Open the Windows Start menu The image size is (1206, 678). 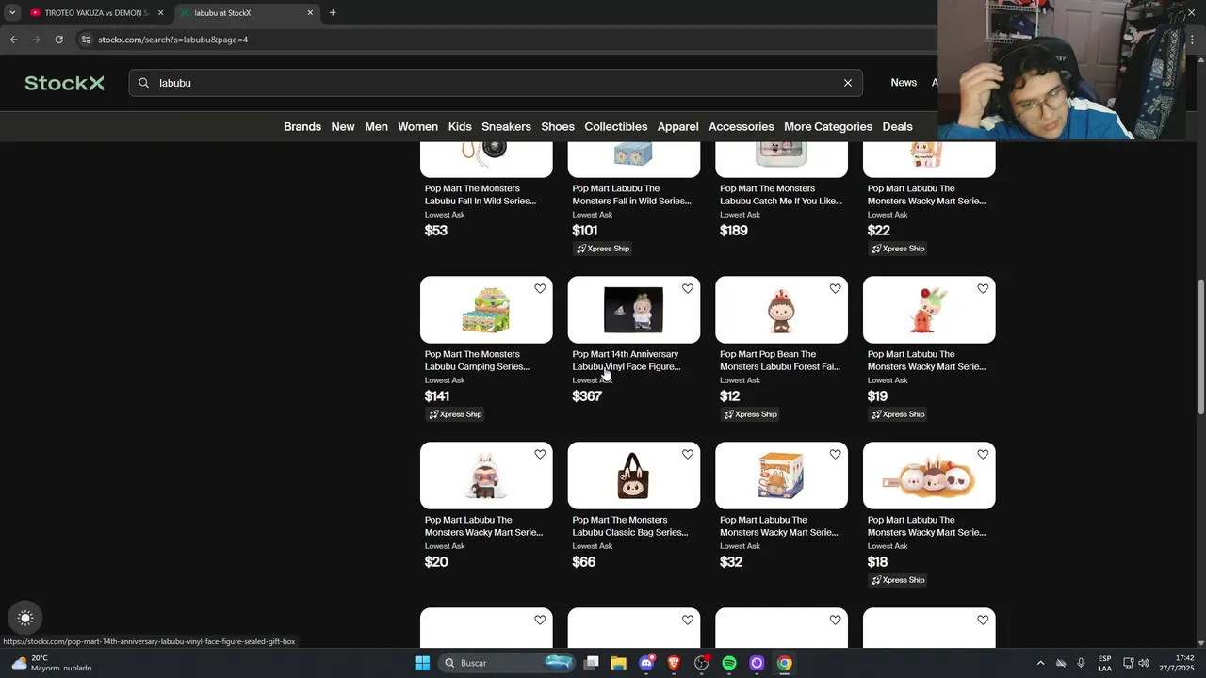422,663
